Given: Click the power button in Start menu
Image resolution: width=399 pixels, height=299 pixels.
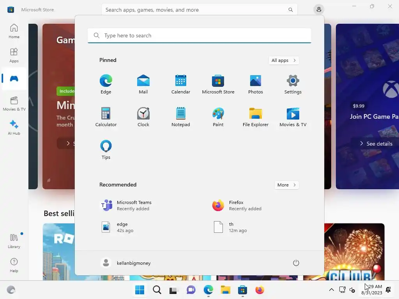Looking at the screenshot, I should click(296, 263).
